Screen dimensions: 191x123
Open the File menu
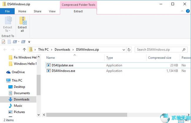coord(7,12)
